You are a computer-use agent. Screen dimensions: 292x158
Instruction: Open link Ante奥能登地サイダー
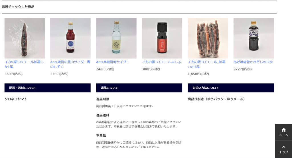[113, 62]
